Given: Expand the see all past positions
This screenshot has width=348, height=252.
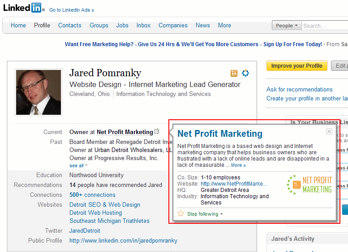Looking at the screenshot, I should click(78, 165).
